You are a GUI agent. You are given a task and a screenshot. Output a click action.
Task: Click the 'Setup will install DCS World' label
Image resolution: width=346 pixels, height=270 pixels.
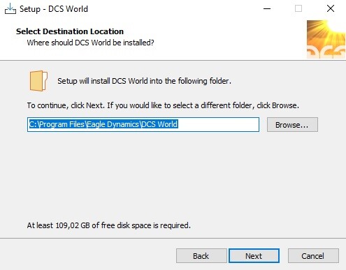[x=144, y=81]
